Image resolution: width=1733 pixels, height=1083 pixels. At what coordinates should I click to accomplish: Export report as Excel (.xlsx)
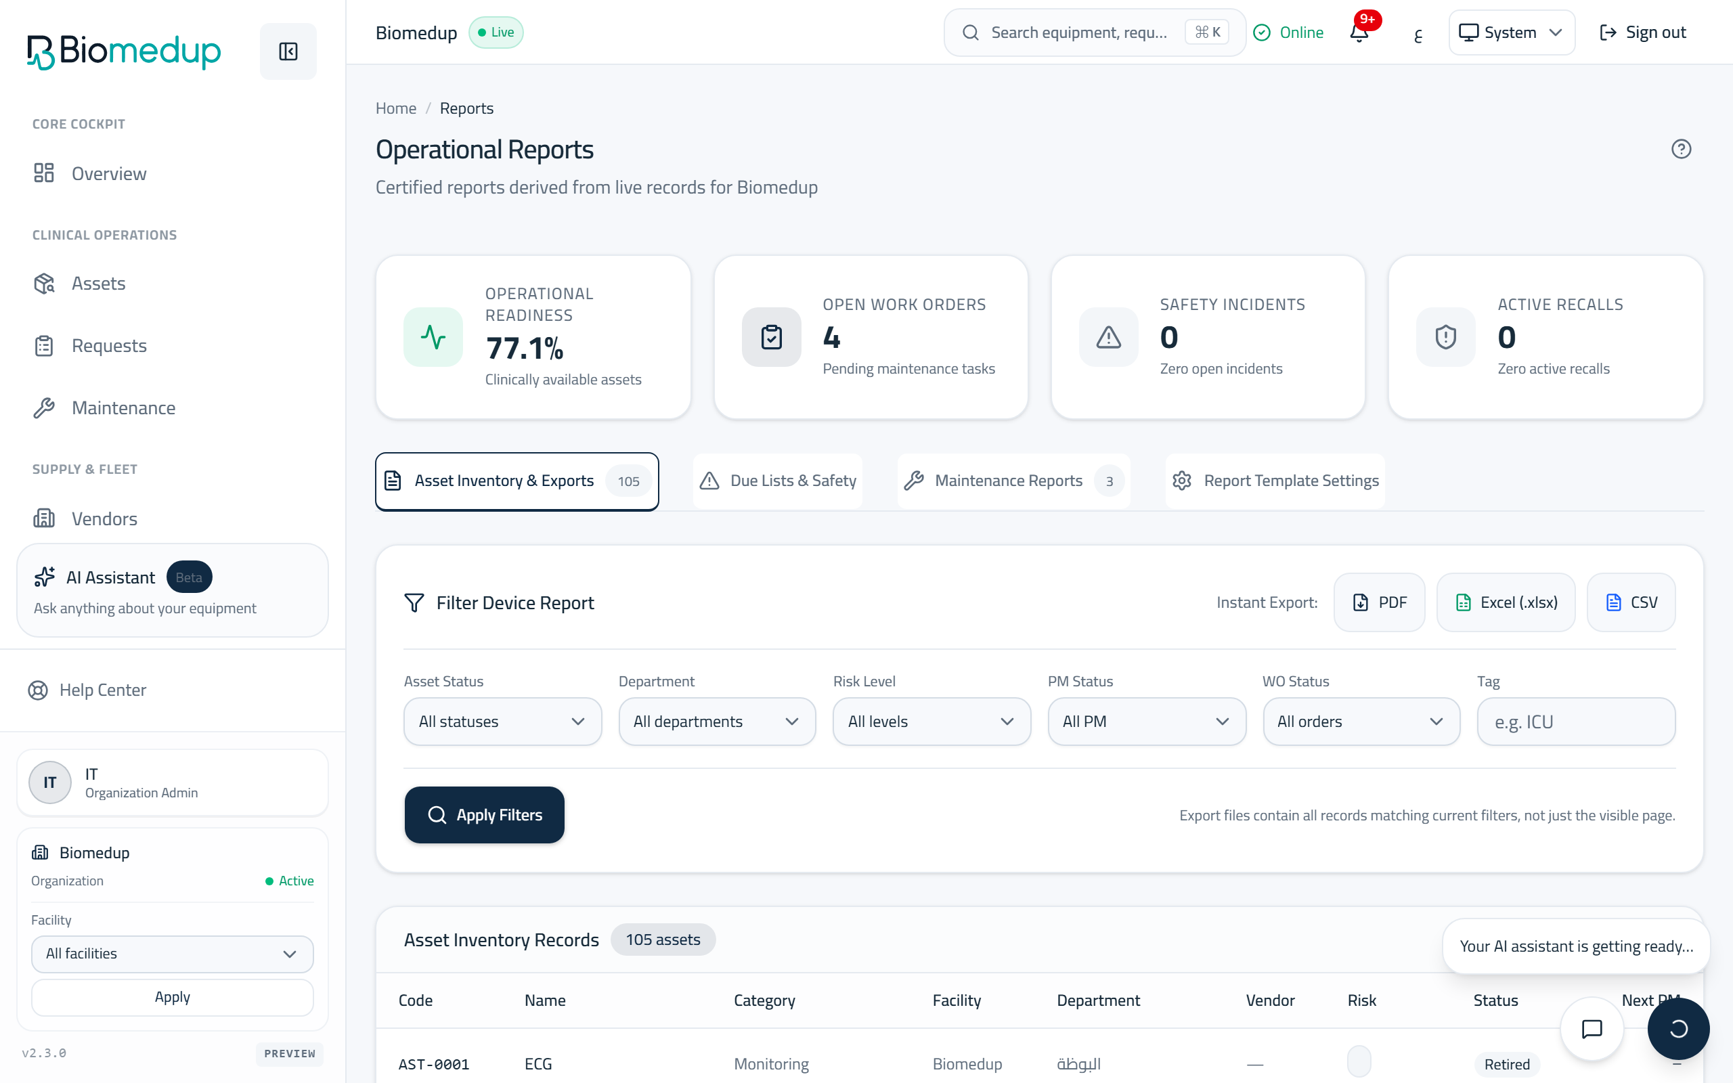1506,602
